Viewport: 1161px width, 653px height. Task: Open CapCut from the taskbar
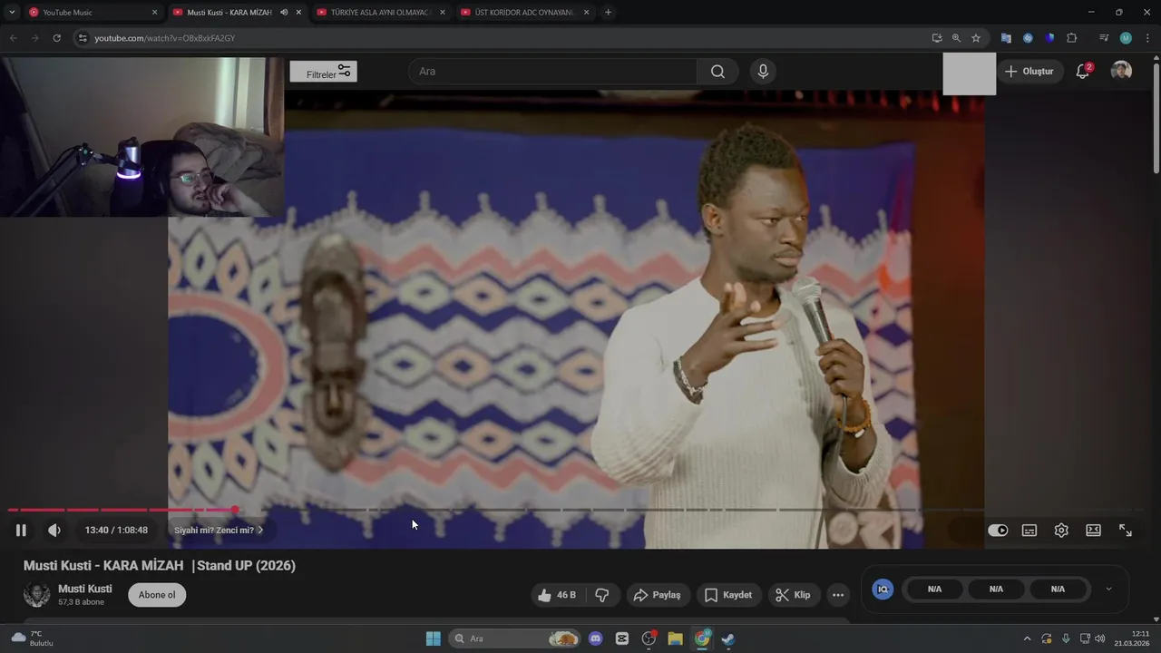tap(622, 638)
